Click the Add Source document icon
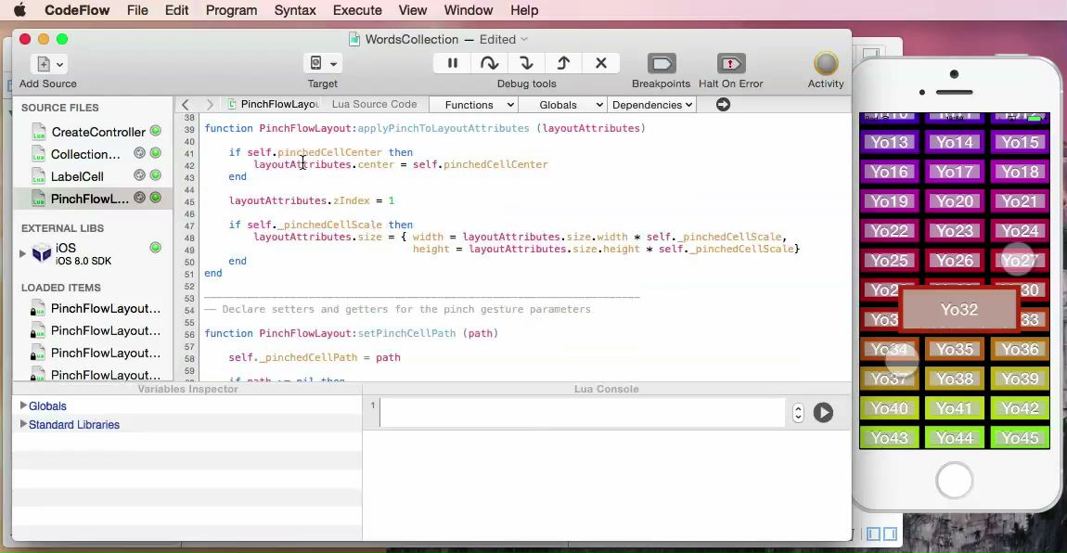The height and width of the screenshot is (553, 1067). [43, 64]
